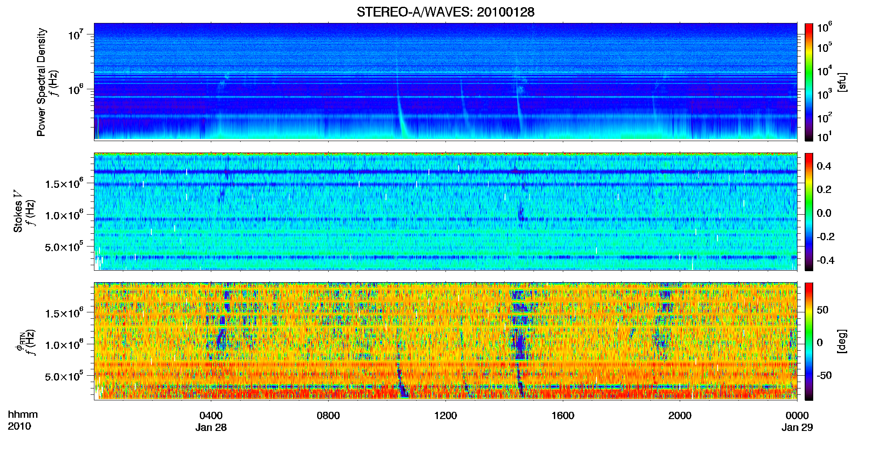The width and height of the screenshot is (891, 459).
Task: Click the 0800 time axis label
Action: click(328, 415)
